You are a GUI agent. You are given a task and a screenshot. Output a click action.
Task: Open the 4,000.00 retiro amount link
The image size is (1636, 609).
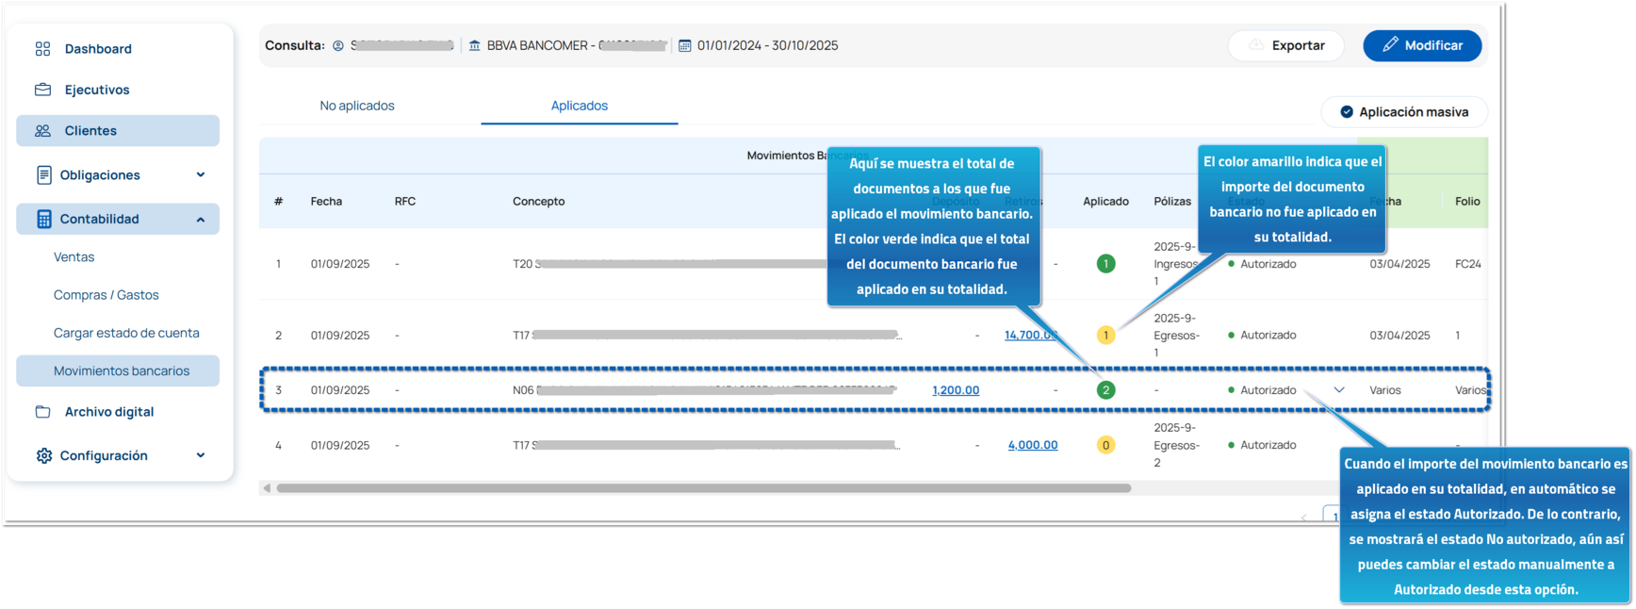click(1033, 445)
